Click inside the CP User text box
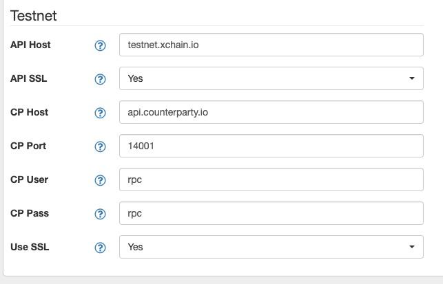Viewport: 443px width, 284px height. tap(271, 179)
